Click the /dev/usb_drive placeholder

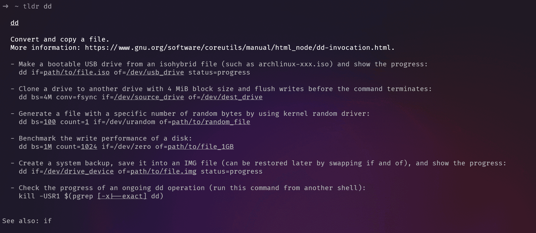click(155, 72)
